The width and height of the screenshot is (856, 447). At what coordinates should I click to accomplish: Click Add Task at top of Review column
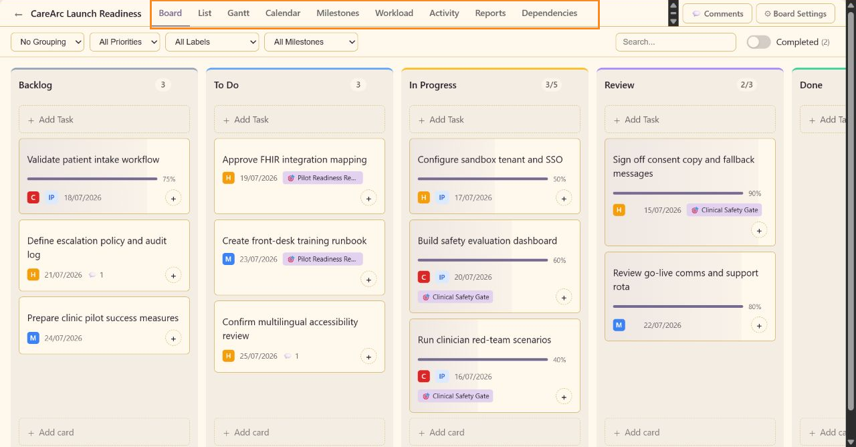[690, 120]
